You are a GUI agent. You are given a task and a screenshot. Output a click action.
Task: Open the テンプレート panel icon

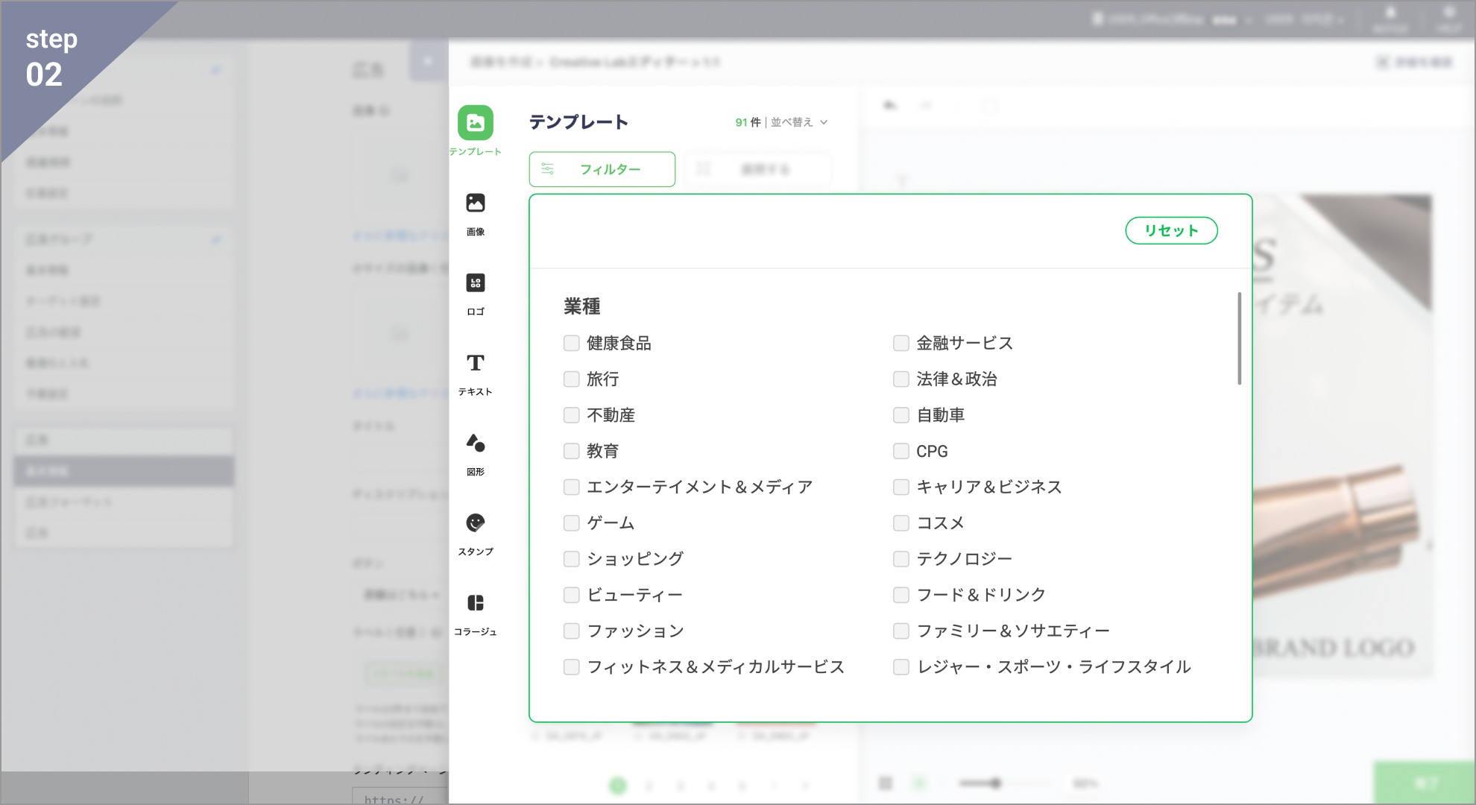(475, 123)
